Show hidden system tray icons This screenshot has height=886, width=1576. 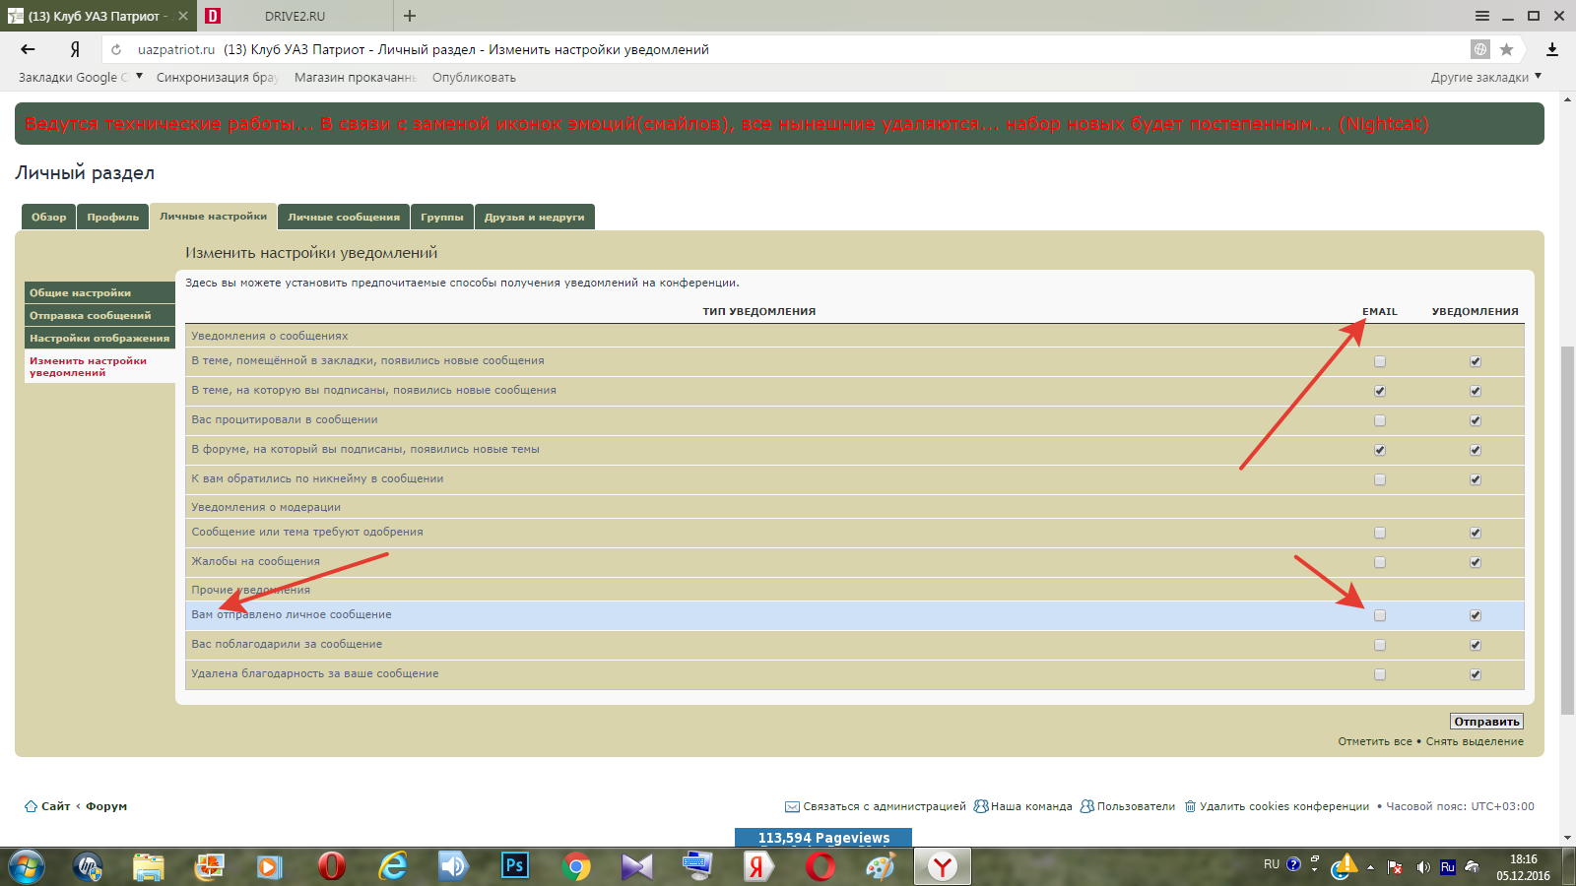point(1370,867)
